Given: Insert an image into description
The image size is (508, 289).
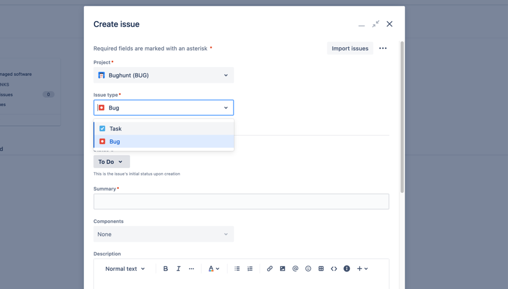Looking at the screenshot, I should tap(282, 269).
